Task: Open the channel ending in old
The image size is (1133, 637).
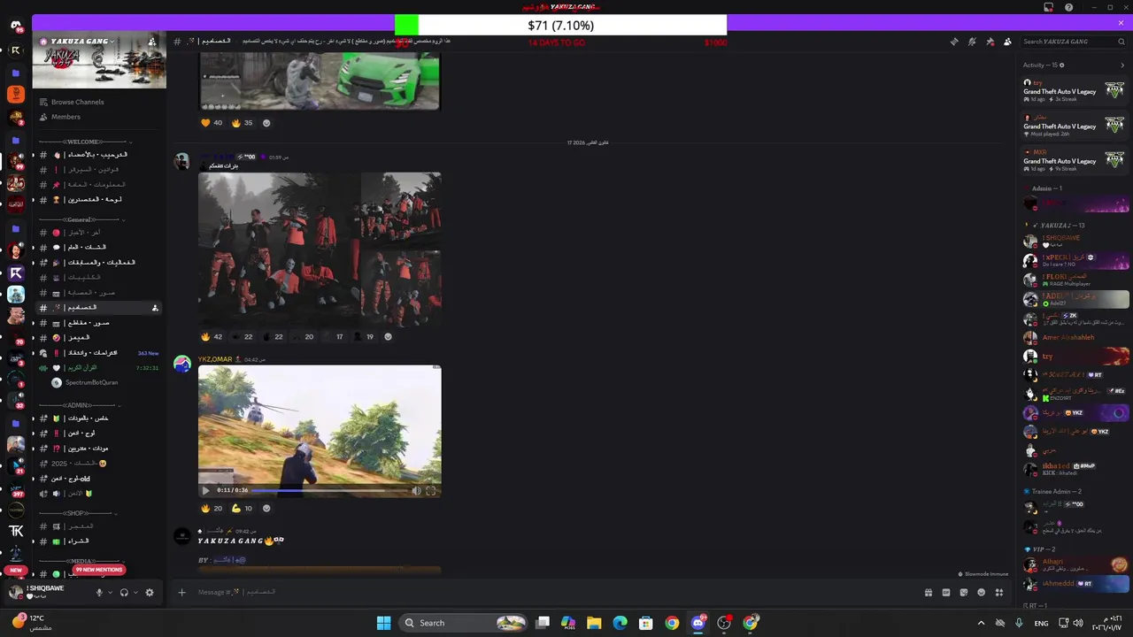Action: click(x=99, y=479)
